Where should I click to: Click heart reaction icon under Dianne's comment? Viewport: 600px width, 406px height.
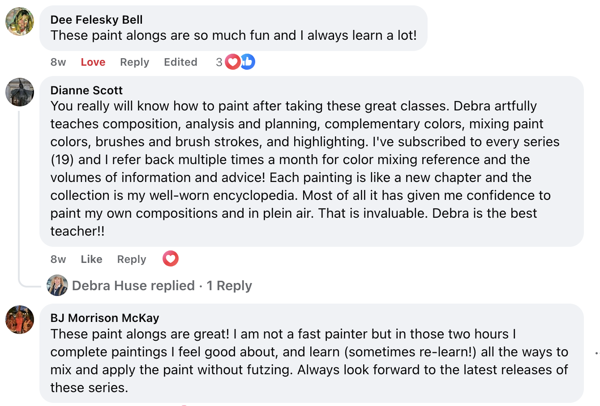[x=171, y=258]
